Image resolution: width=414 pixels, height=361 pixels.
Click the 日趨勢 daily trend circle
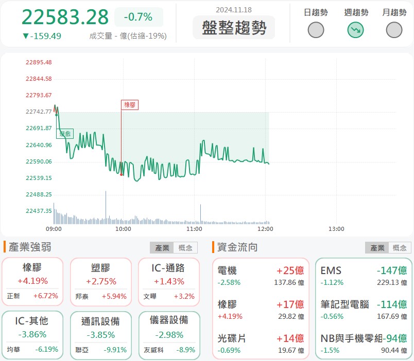(316, 30)
